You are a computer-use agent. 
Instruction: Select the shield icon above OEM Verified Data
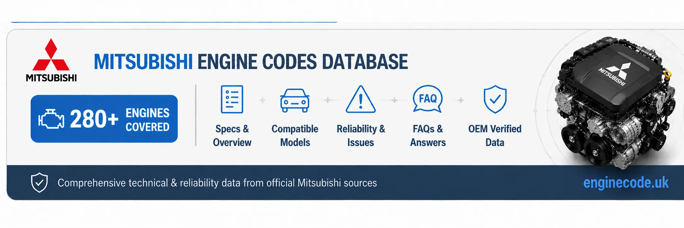(x=495, y=99)
